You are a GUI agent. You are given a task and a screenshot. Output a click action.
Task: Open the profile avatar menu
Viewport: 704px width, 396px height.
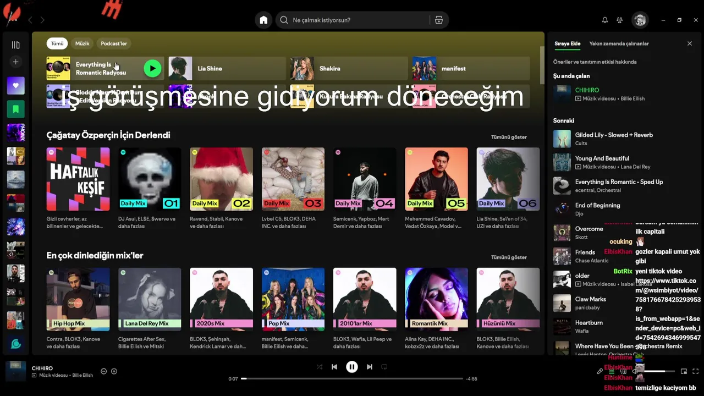(640, 20)
